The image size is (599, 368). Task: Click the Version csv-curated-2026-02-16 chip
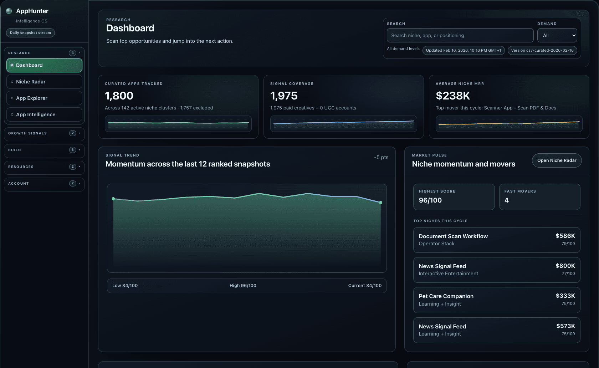point(542,50)
